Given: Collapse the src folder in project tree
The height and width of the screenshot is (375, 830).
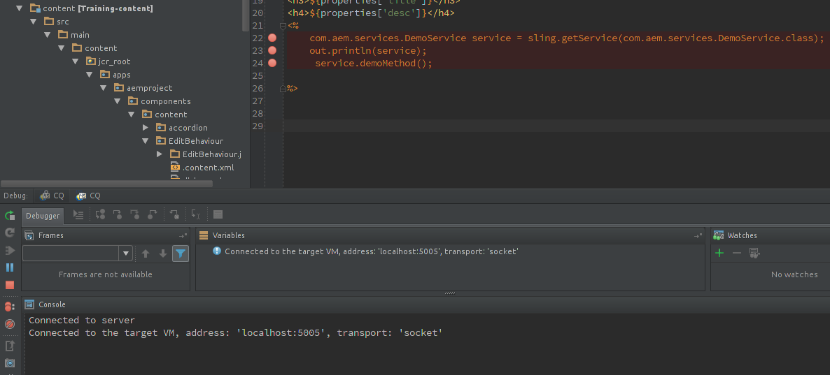Looking at the screenshot, I should [x=34, y=22].
